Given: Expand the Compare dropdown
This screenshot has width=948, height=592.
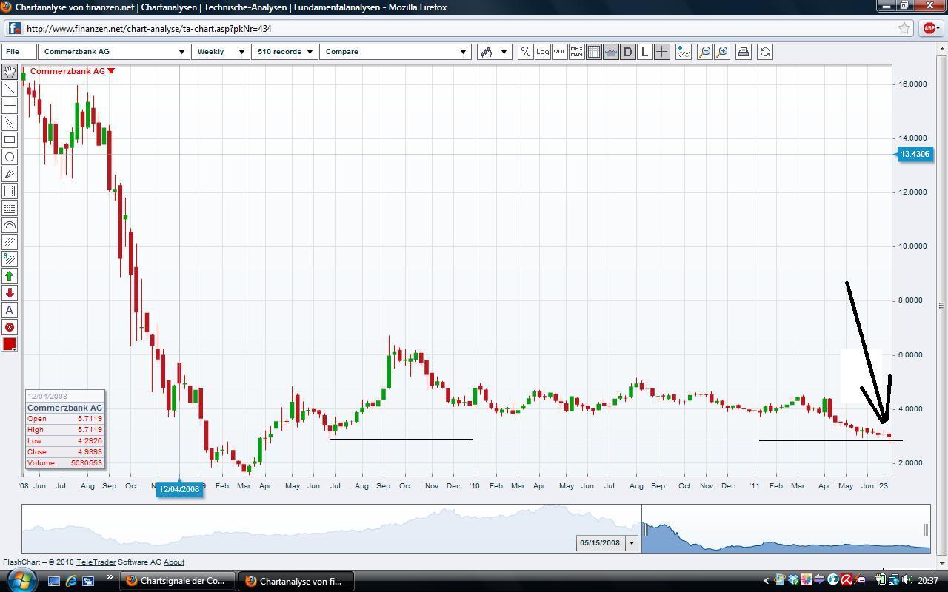Looking at the screenshot, I should pos(395,52).
